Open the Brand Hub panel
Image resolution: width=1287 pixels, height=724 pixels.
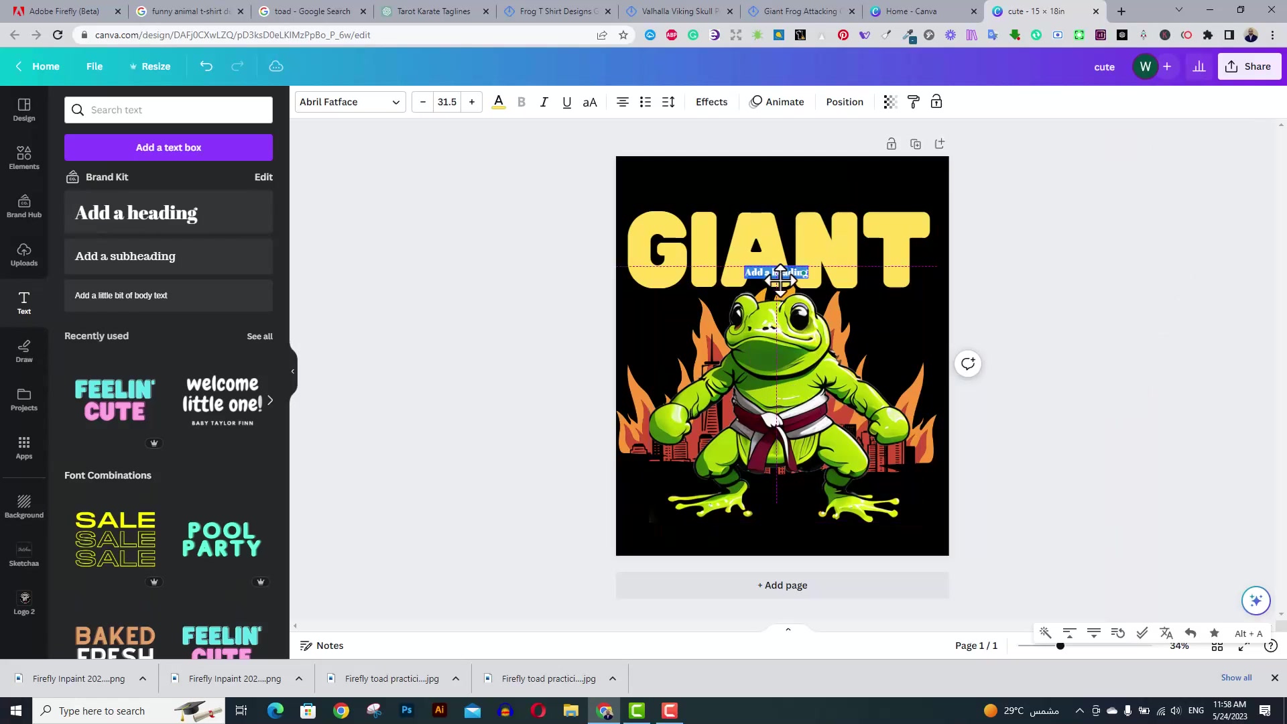24,206
